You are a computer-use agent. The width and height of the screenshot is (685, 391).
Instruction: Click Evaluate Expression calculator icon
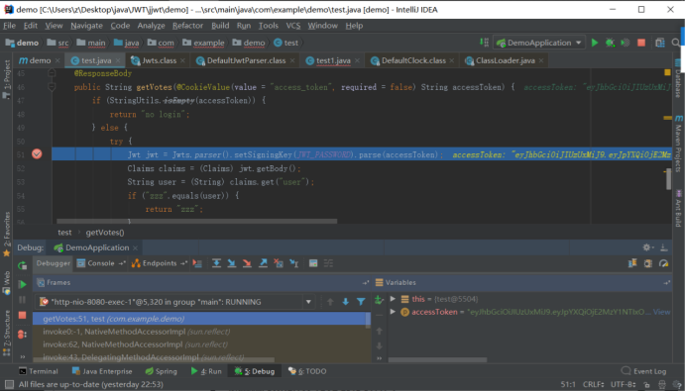tap(313, 263)
